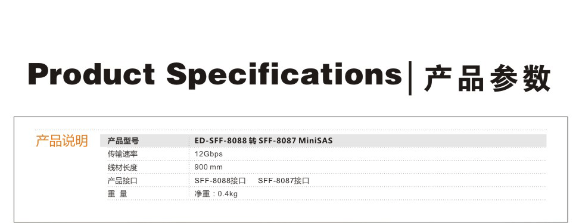
Task: Click the Product Specifications heading
Action: click(x=215, y=76)
